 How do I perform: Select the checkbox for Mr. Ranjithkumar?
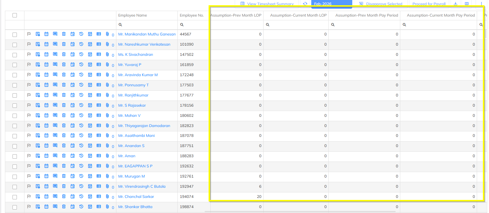click(15, 95)
